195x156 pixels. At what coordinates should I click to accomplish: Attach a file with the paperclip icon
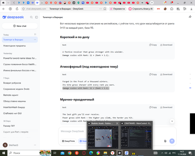point(165,141)
